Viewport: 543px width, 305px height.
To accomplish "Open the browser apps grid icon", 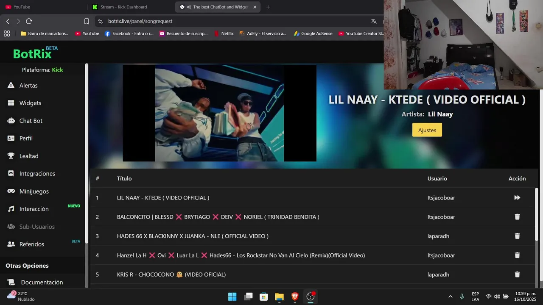I will click(x=7, y=33).
